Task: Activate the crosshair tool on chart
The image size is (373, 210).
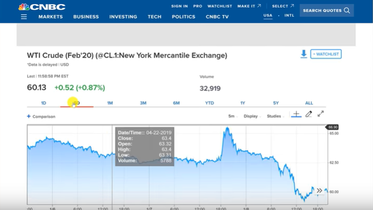Action: point(296,114)
